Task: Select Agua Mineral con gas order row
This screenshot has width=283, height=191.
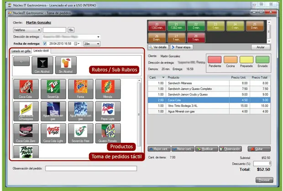Action: pos(209,111)
